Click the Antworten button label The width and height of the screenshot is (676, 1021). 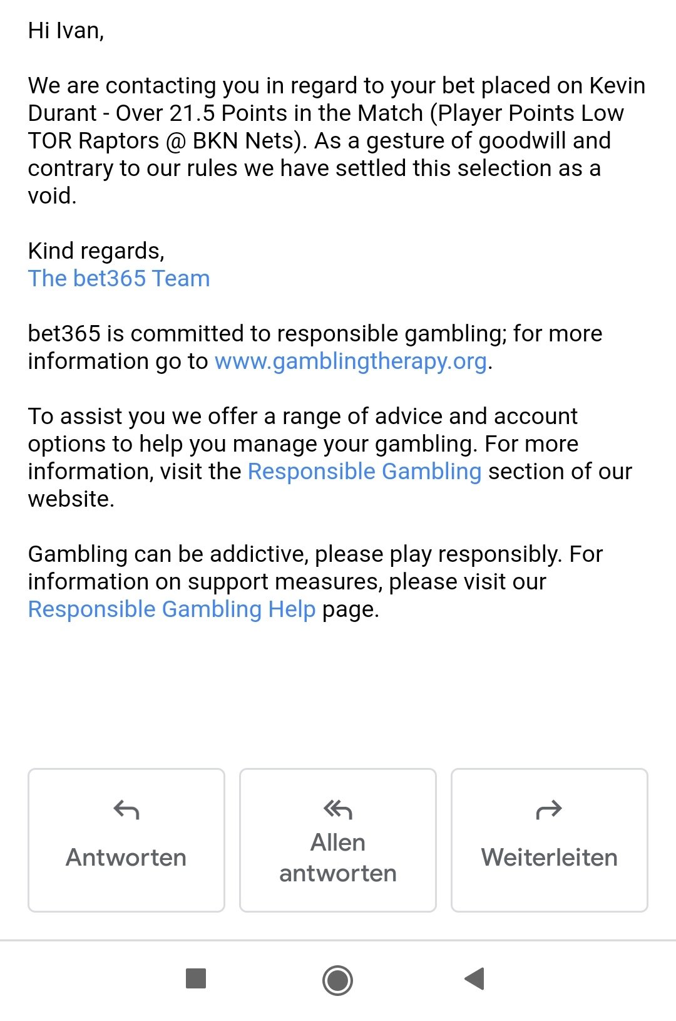[x=126, y=857]
